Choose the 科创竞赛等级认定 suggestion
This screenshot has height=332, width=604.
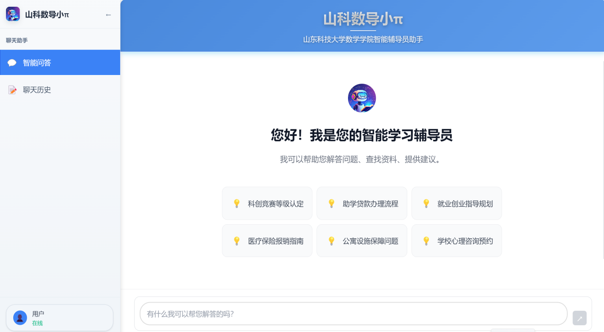(267, 203)
